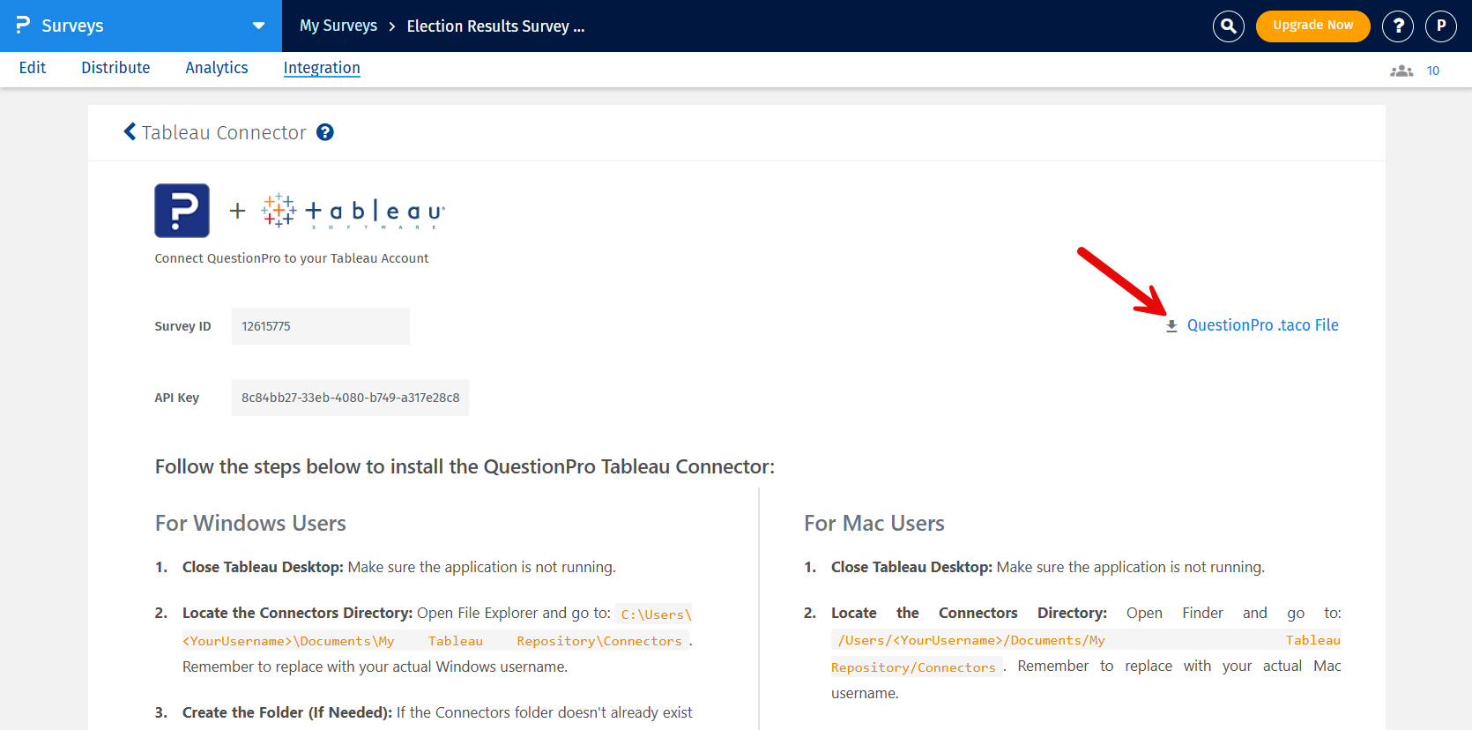Click the respondent count 10
The height and width of the screenshot is (730, 1472).
(x=1433, y=71)
